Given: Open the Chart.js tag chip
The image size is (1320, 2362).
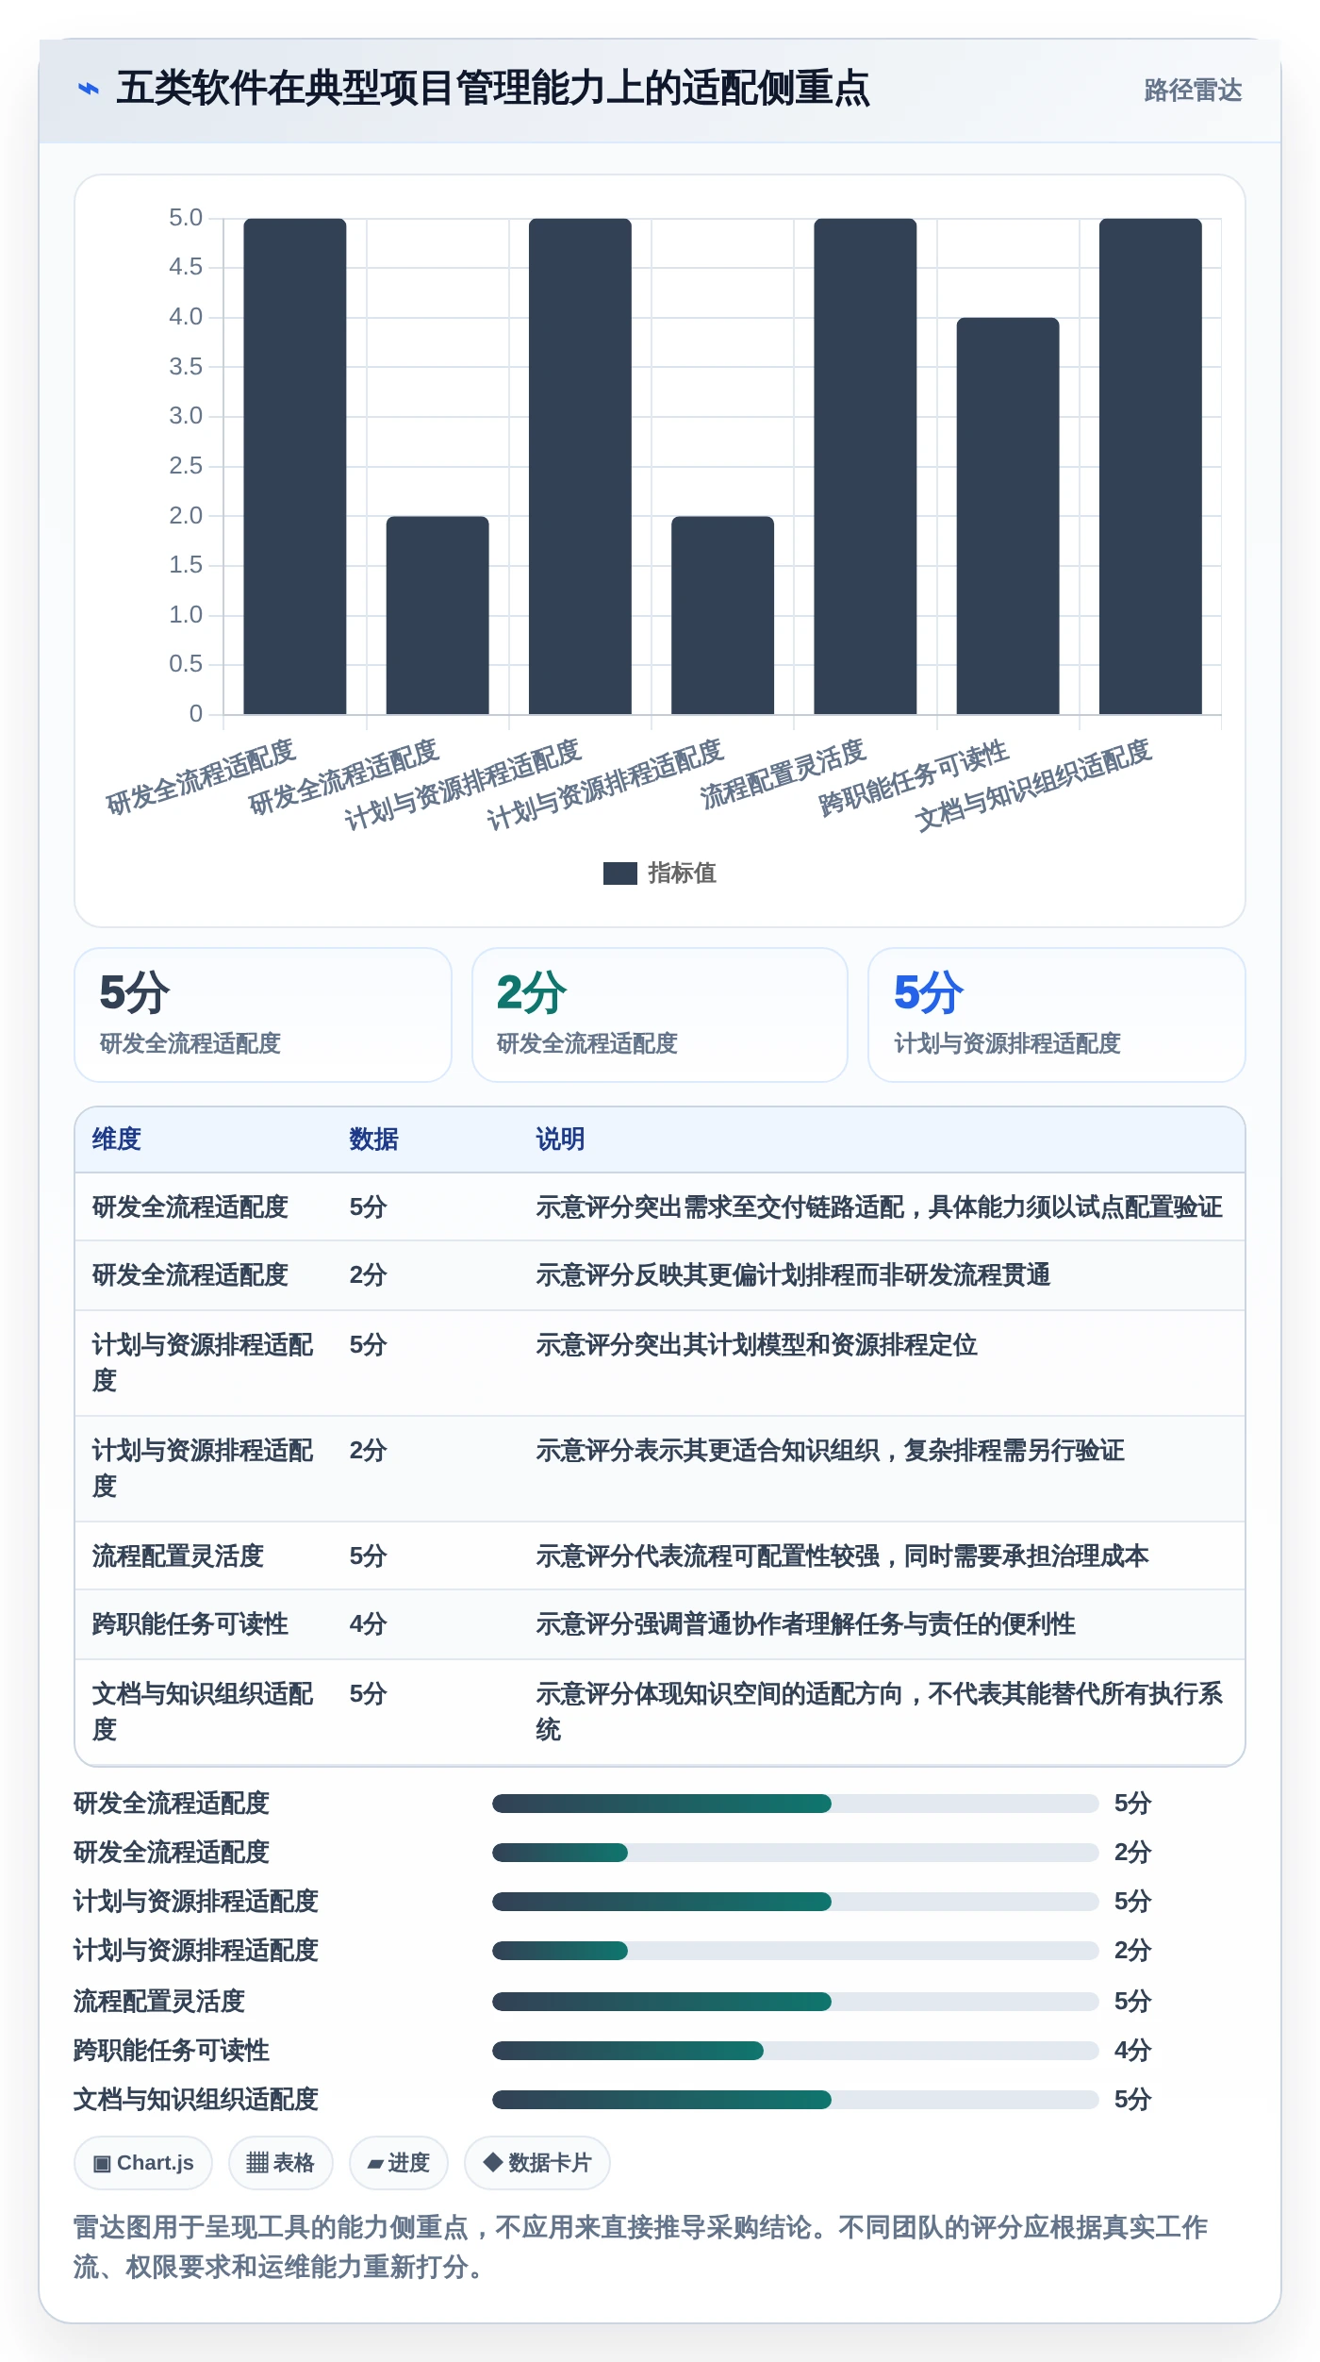Looking at the screenshot, I should 143,2163.
